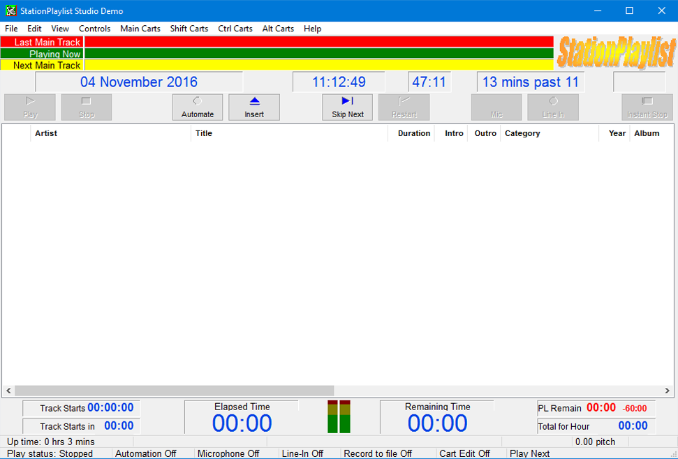Click the horizontal scrollbar thumb

coord(175,391)
